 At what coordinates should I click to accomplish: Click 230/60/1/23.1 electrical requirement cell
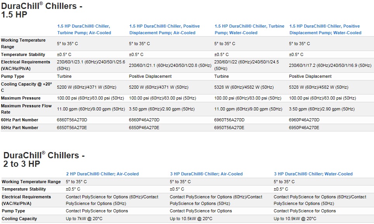[91, 65]
